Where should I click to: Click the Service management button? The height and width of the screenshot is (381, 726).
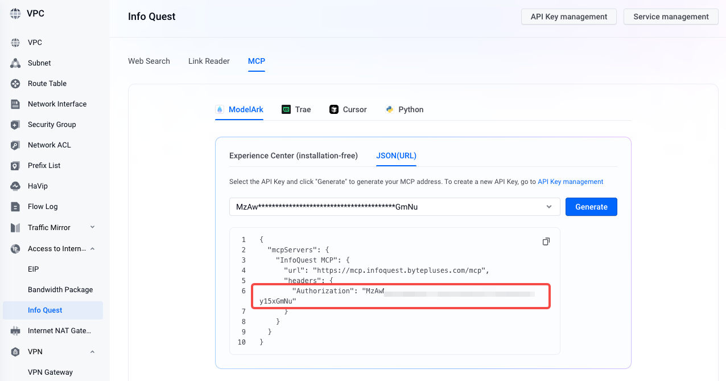(671, 17)
